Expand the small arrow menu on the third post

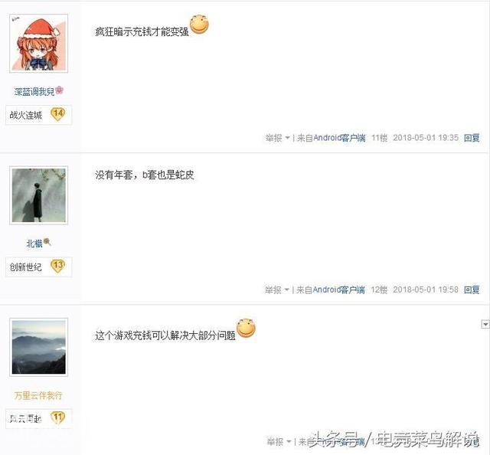(x=485, y=324)
